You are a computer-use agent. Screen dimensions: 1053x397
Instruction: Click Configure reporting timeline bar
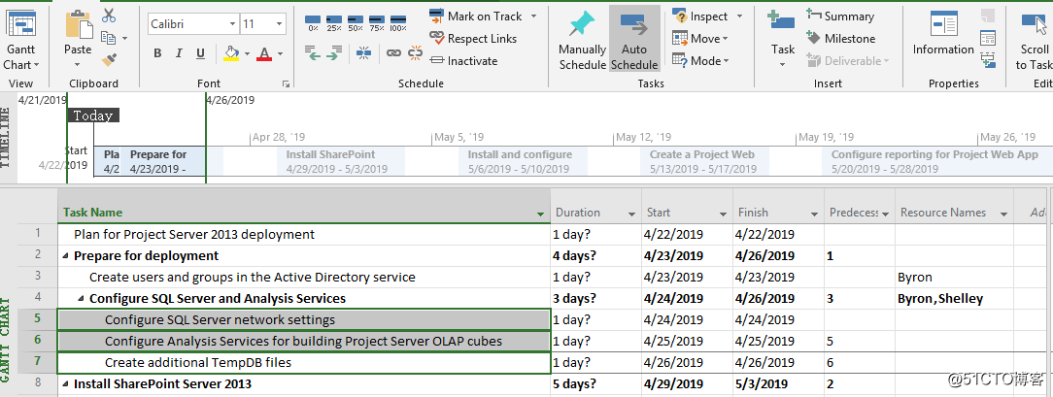pyautogui.click(x=937, y=162)
